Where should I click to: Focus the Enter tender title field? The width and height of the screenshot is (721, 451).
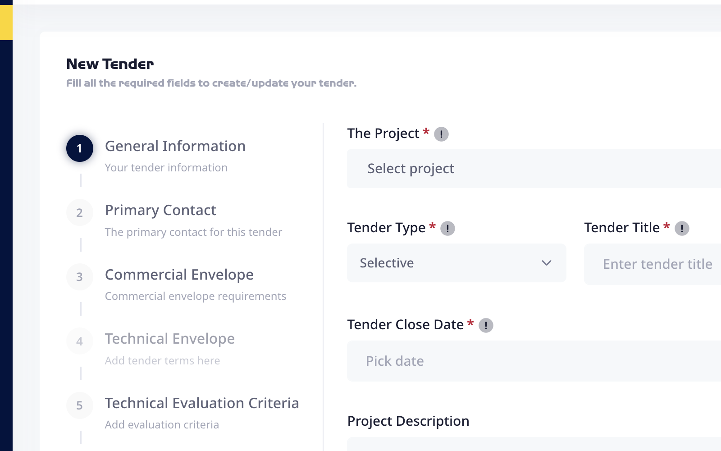(653, 264)
